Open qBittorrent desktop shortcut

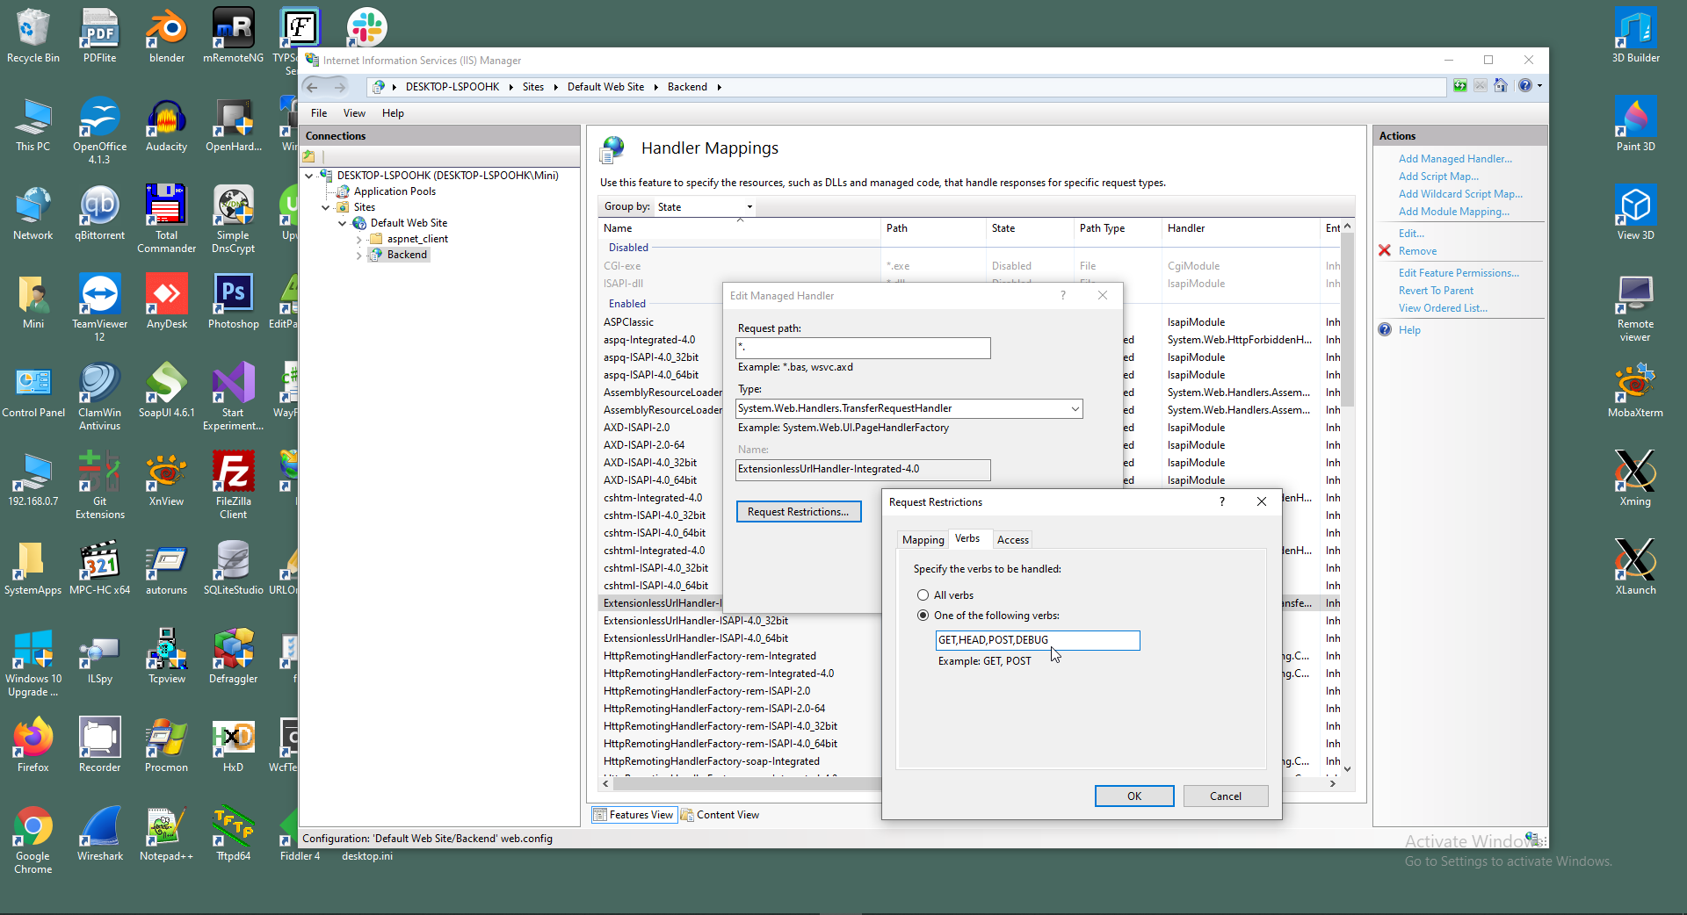pos(99,213)
